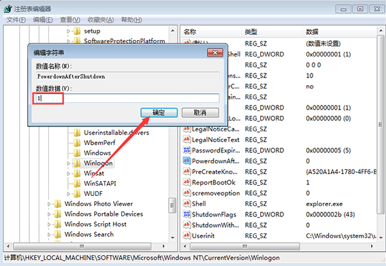Click the scremoveoption string value icon
The image size is (386, 266).
187,193
